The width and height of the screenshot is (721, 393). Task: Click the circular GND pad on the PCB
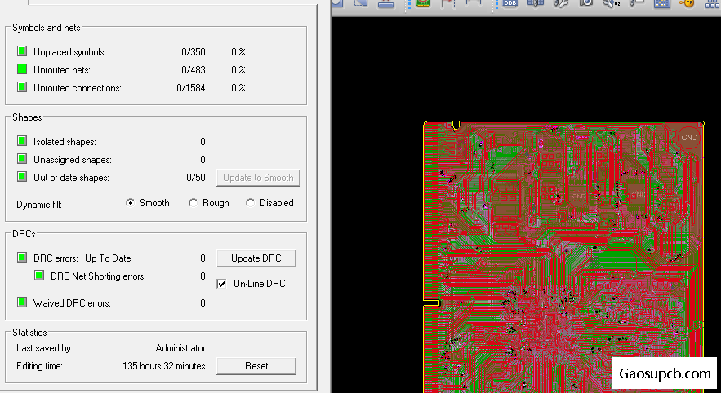pos(689,137)
